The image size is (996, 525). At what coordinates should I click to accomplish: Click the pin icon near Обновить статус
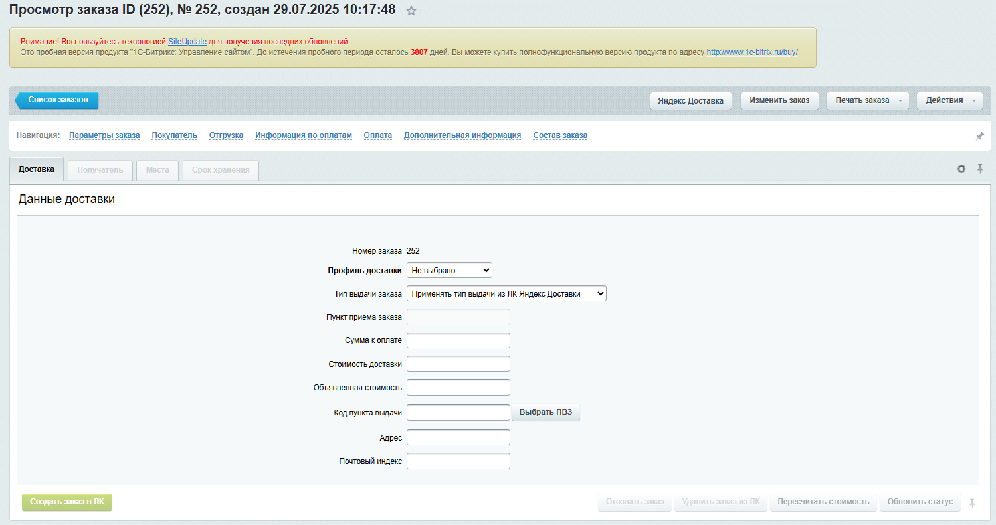point(972,503)
